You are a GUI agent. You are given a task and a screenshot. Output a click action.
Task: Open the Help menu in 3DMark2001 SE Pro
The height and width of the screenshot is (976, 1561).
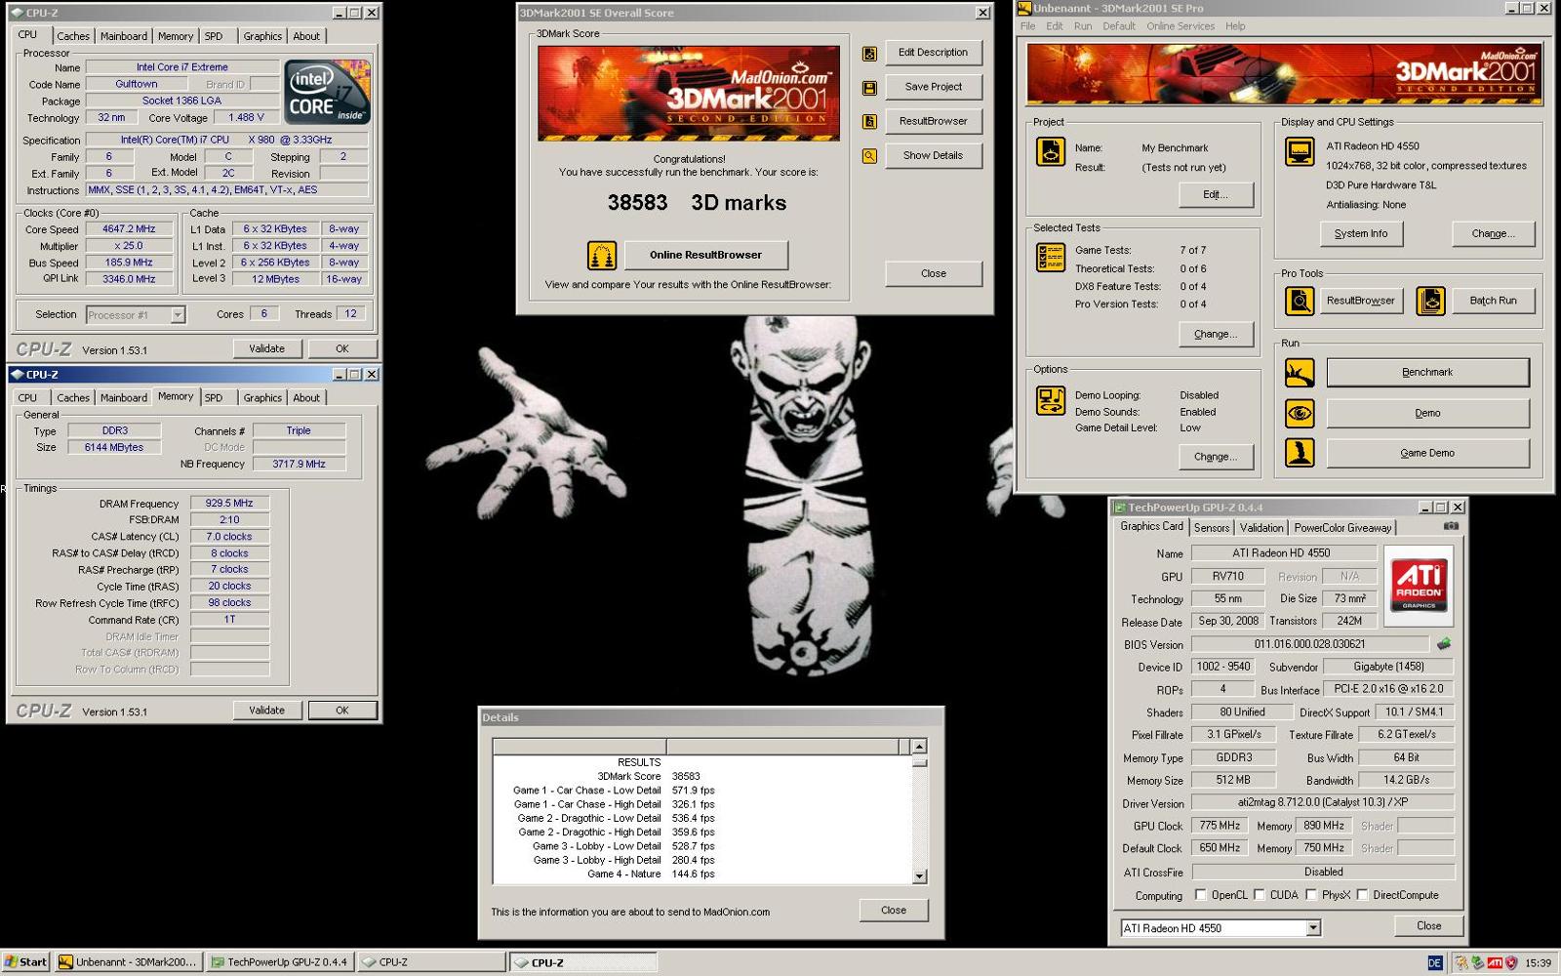[1235, 26]
